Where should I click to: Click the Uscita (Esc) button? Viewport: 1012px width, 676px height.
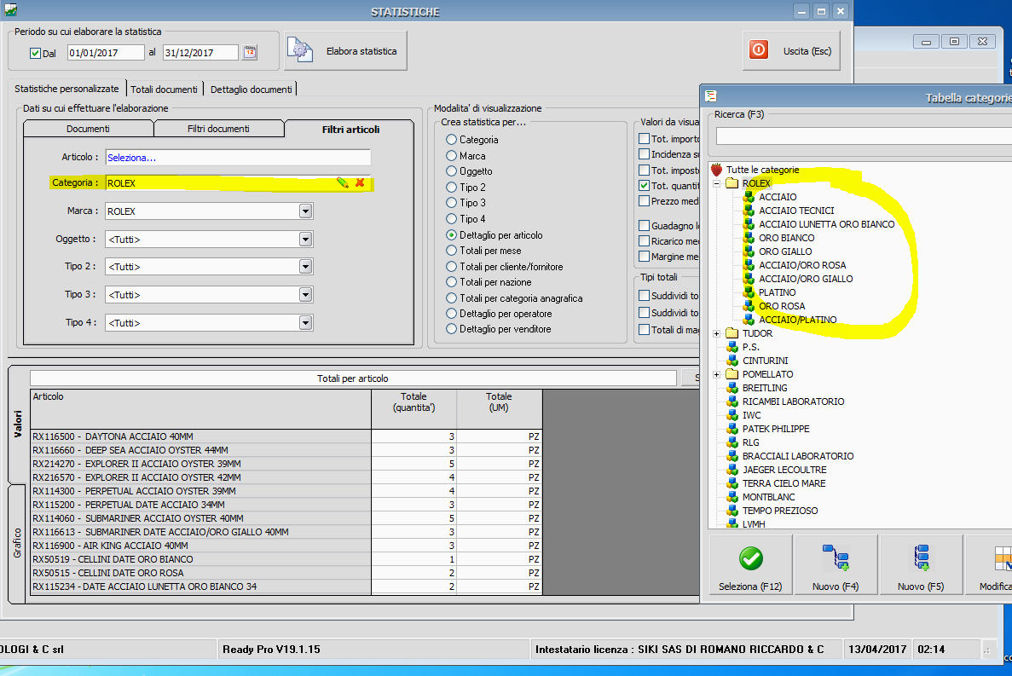[791, 51]
